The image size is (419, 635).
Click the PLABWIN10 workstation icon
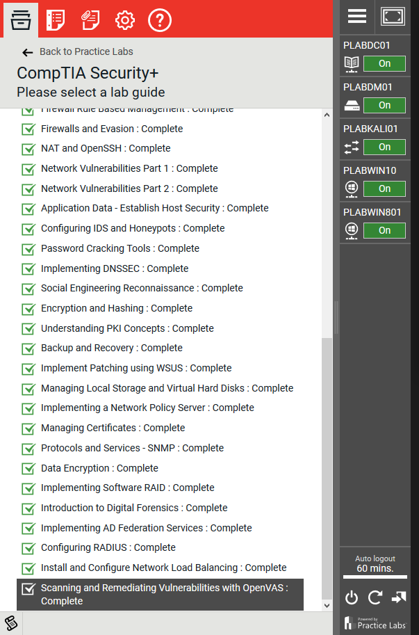[x=352, y=190]
